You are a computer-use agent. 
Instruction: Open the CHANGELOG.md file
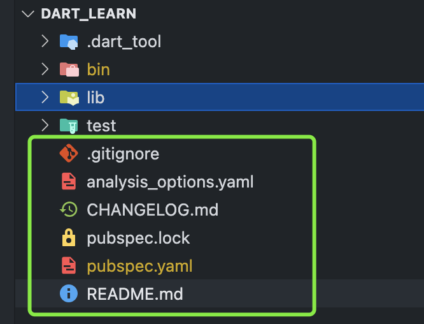click(x=153, y=210)
